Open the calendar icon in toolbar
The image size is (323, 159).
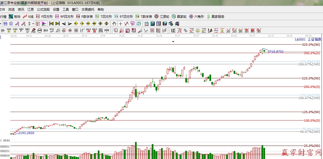(x=146, y=24)
